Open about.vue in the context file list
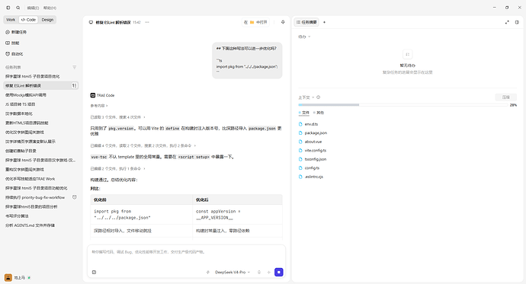This screenshot has height=284, width=526. [313, 142]
